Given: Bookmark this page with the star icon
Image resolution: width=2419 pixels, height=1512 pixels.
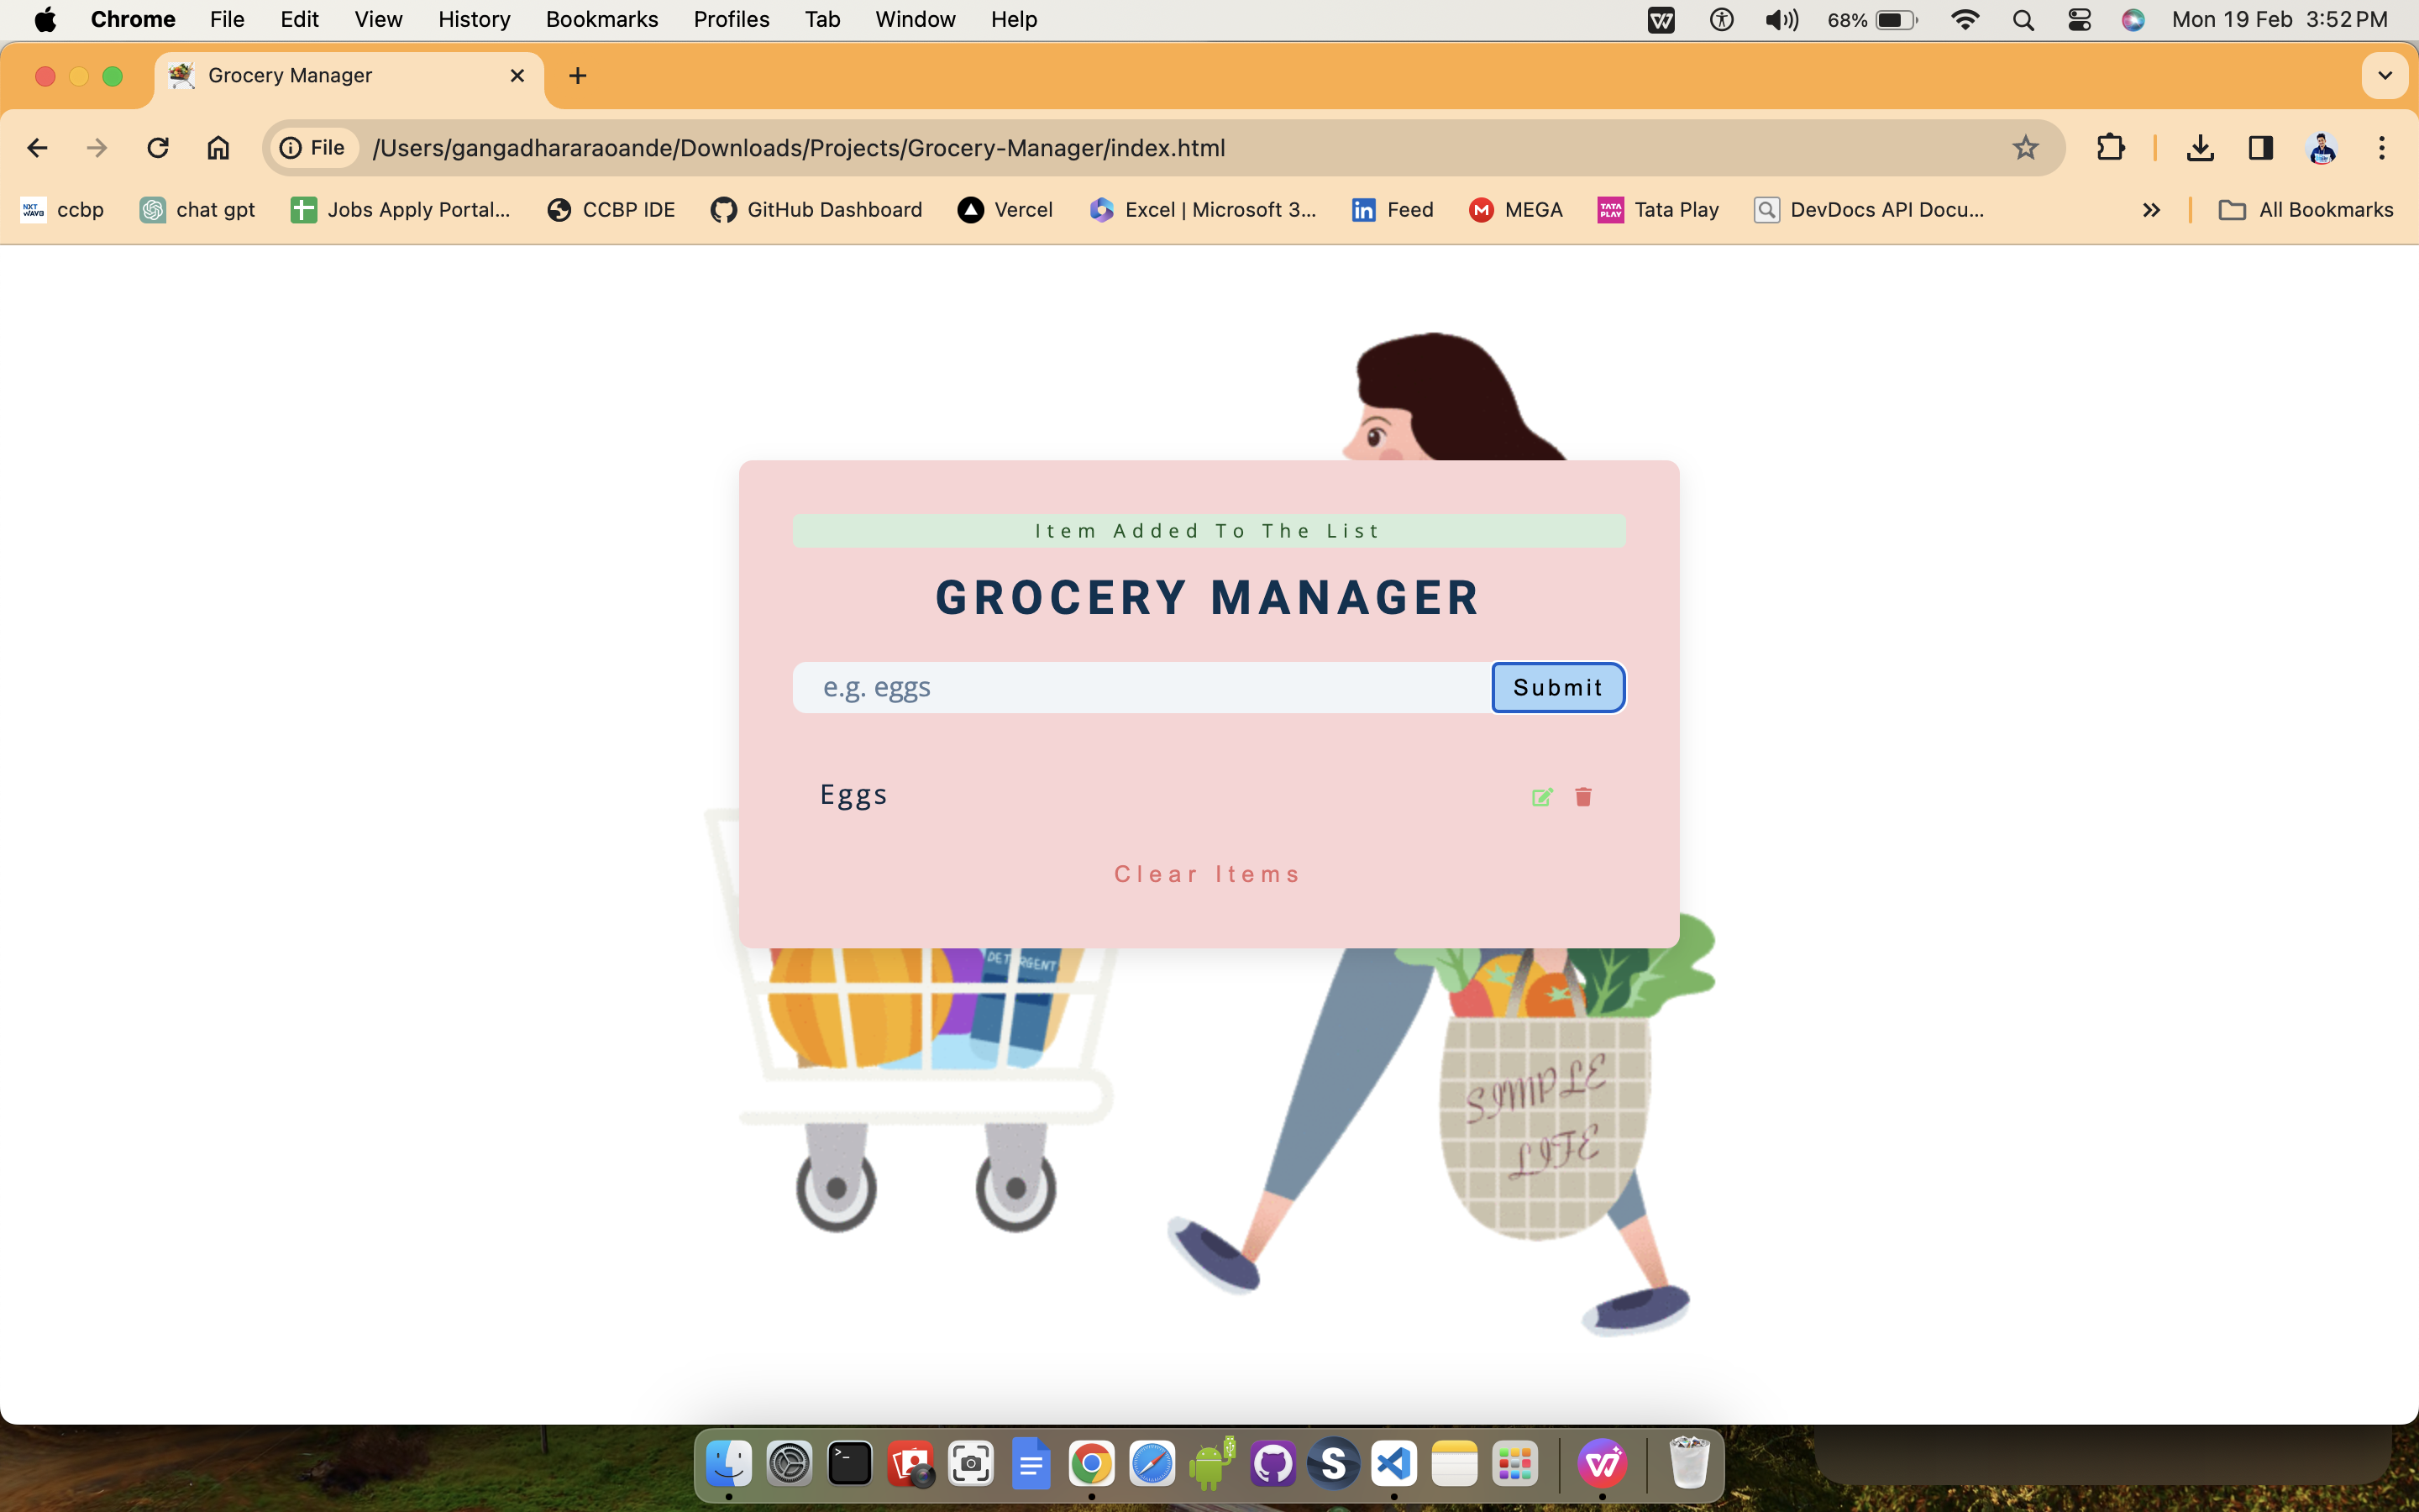Looking at the screenshot, I should tap(2025, 148).
